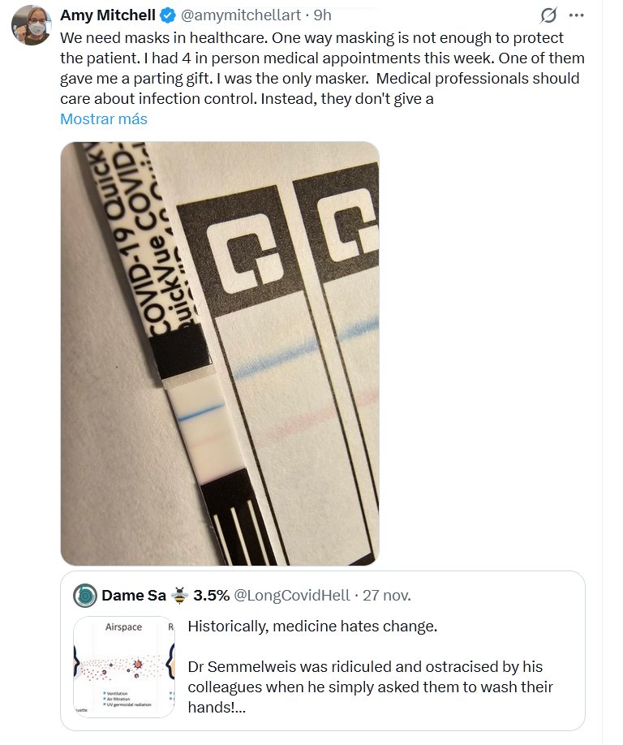Click the bee emoji in quoted name

click(x=179, y=596)
